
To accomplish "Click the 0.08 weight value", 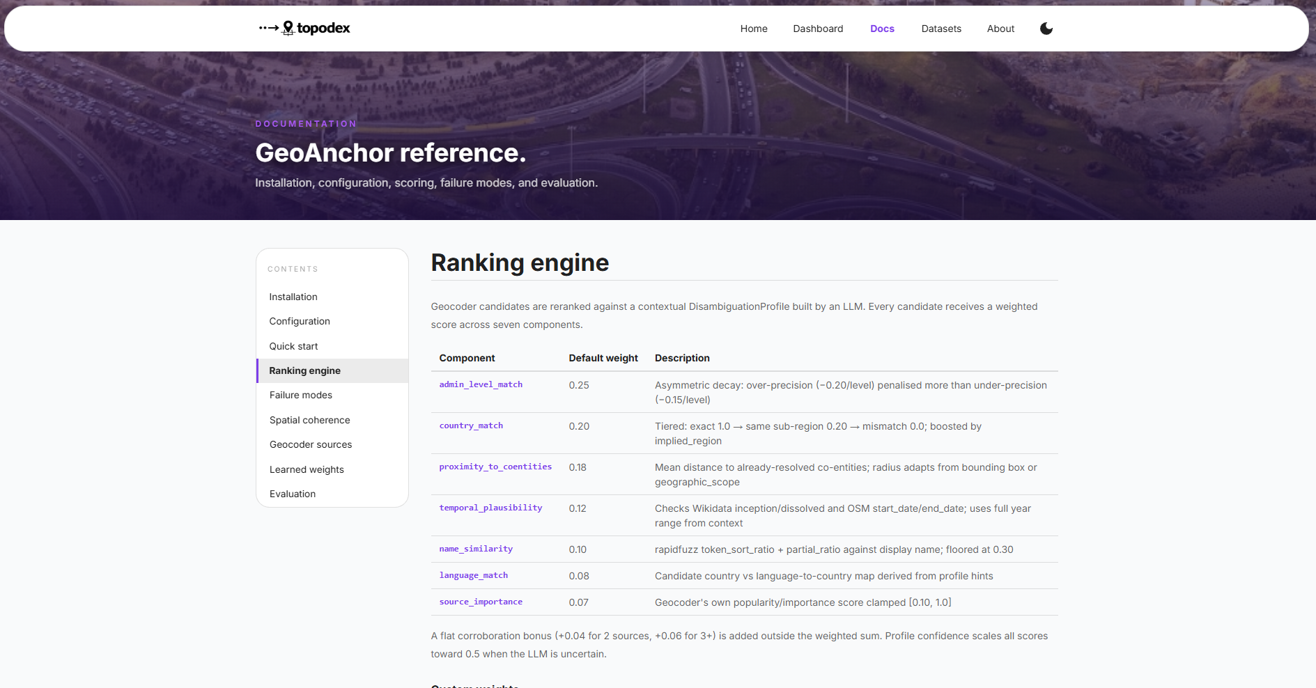I will coord(579,576).
